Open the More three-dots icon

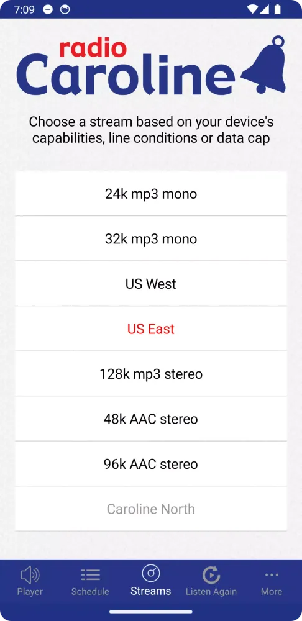click(x=272, y=574)
